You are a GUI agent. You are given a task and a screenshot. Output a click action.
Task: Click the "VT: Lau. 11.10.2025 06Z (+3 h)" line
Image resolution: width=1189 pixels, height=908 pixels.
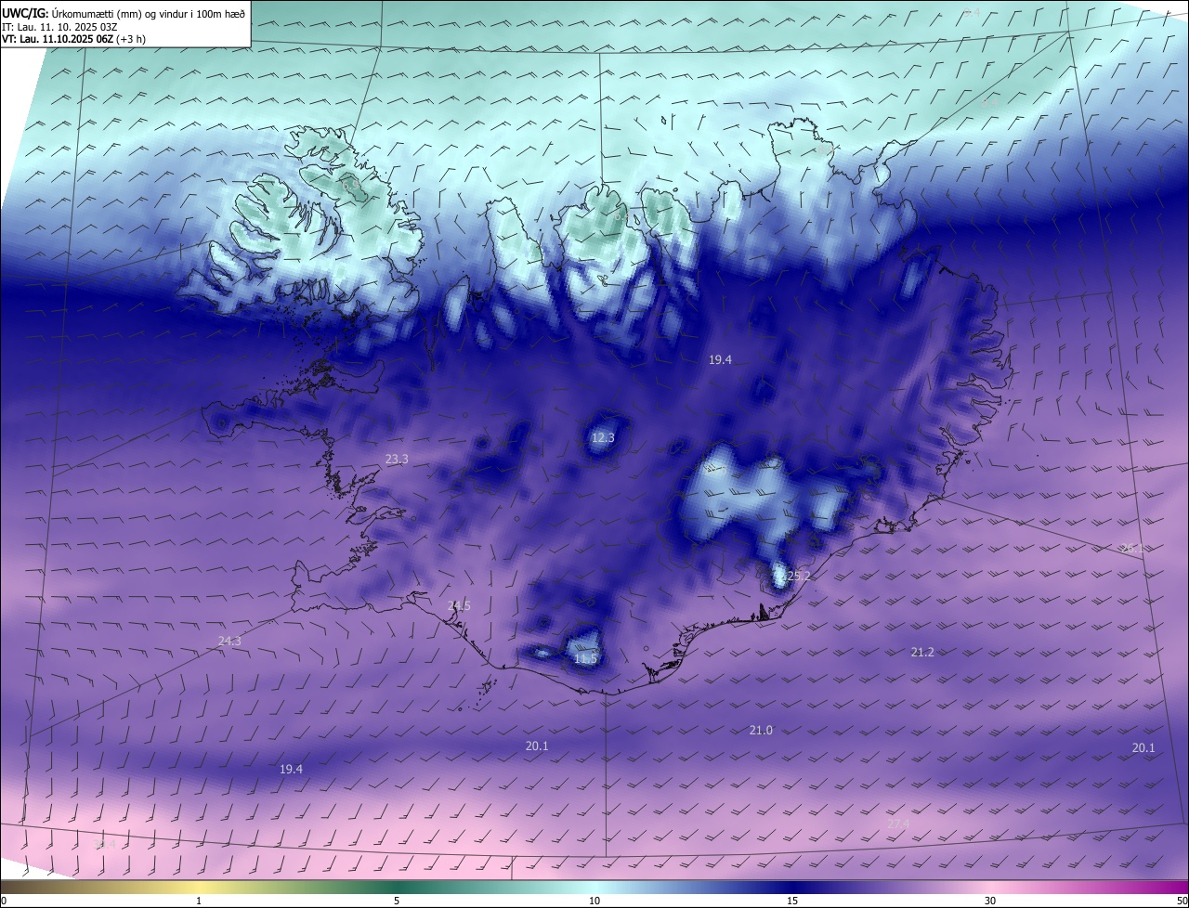coord(73,39)
